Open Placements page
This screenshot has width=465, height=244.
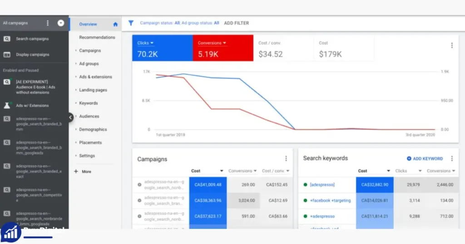[x=90, y=142]
